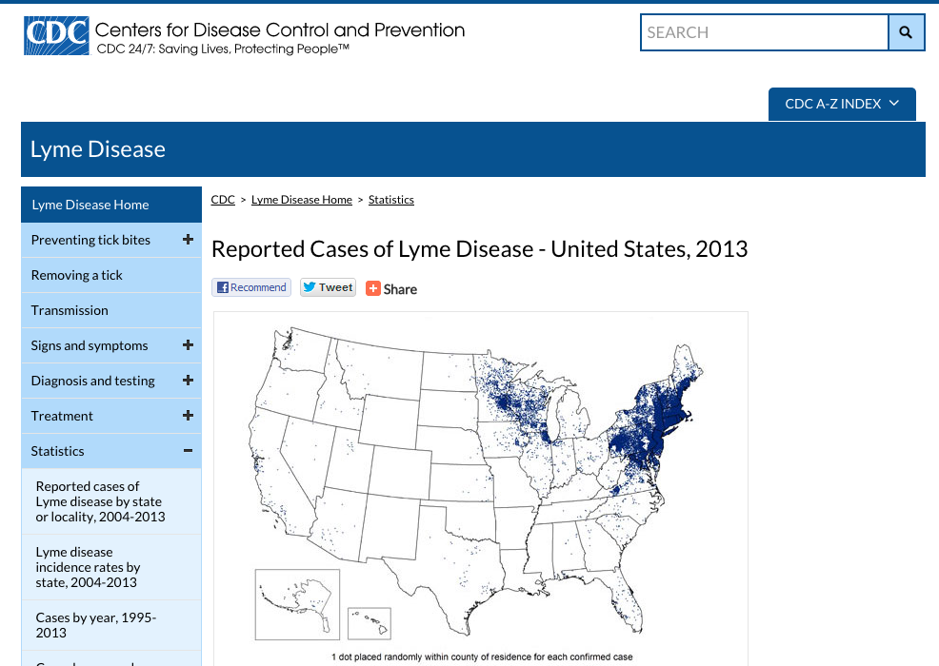Click the Statistics breadcrumb link
Image resolution: width=939 pixels, height=666 pixels.
(391, 200)
